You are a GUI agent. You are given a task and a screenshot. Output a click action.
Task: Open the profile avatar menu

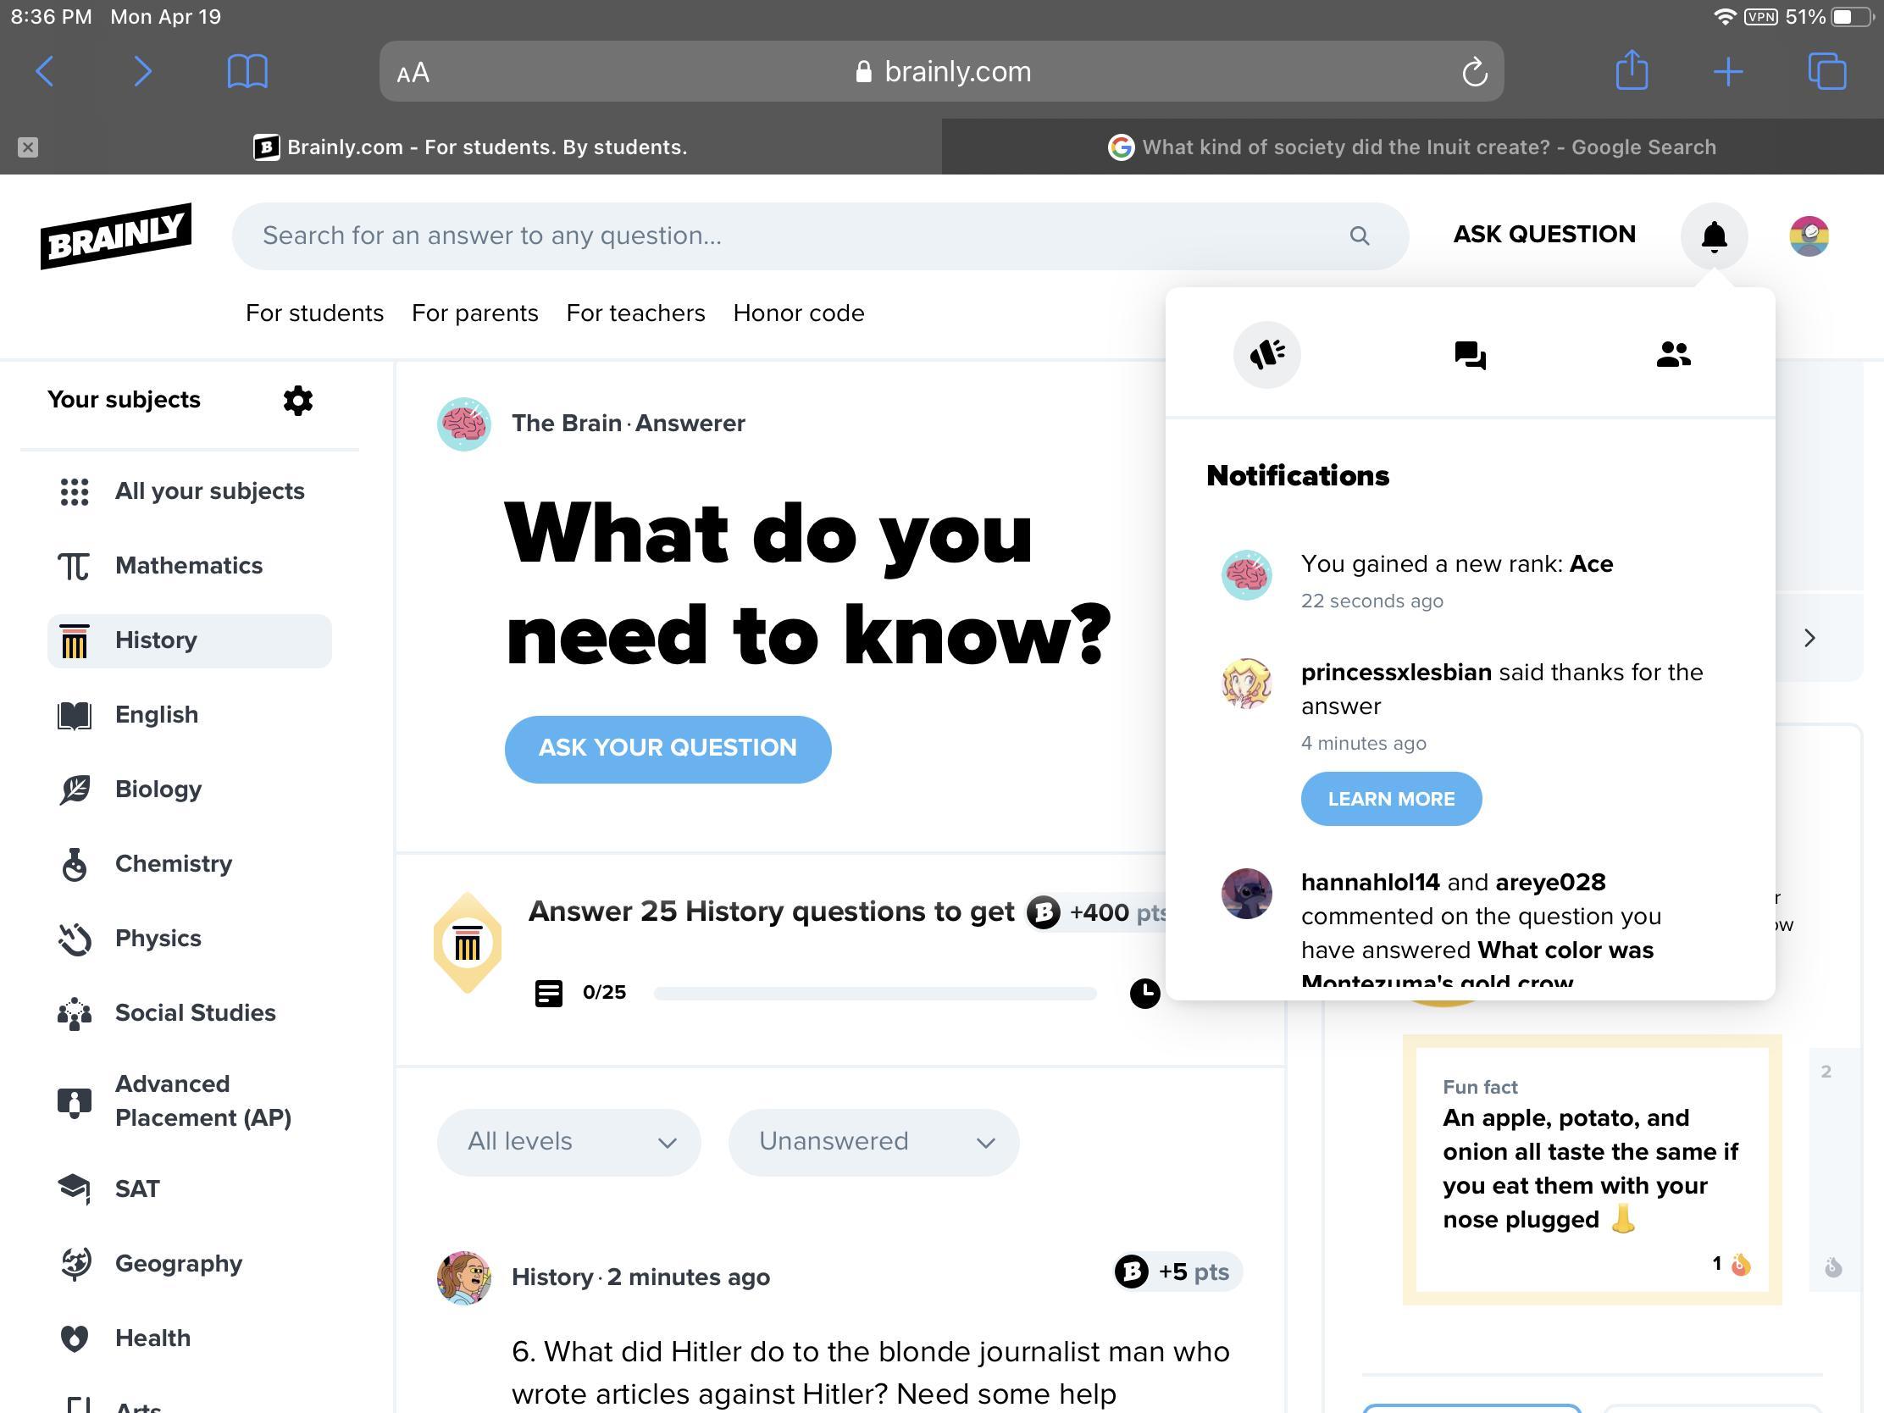tap(1809, 236)
